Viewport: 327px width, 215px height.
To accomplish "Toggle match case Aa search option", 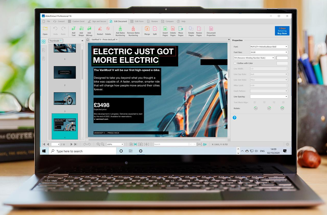I will pyautogui.click(x=205, y=144).
